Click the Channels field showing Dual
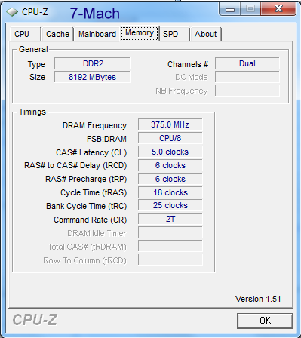 (x=247, y=63)
